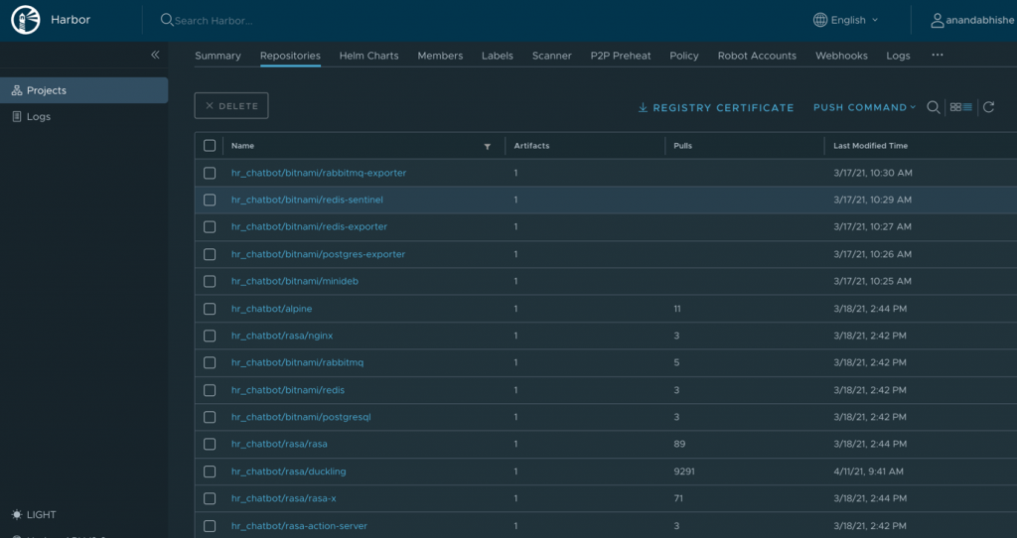This screenshot has height=538, width=1017.
Task: Click the repository search magnifier icon
Action: [934, 107]
